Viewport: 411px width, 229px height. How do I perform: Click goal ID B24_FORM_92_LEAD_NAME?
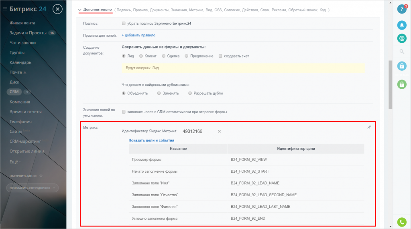pyautogui.click(x=255, y=183)
